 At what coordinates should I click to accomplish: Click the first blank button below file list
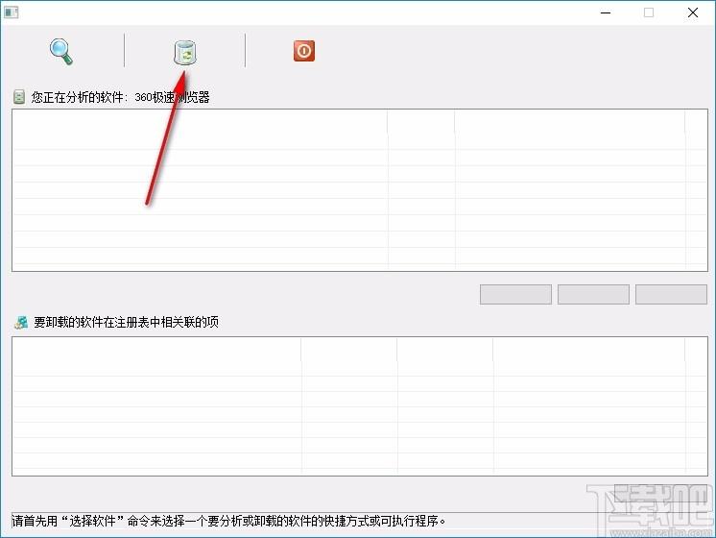(515, 294)
